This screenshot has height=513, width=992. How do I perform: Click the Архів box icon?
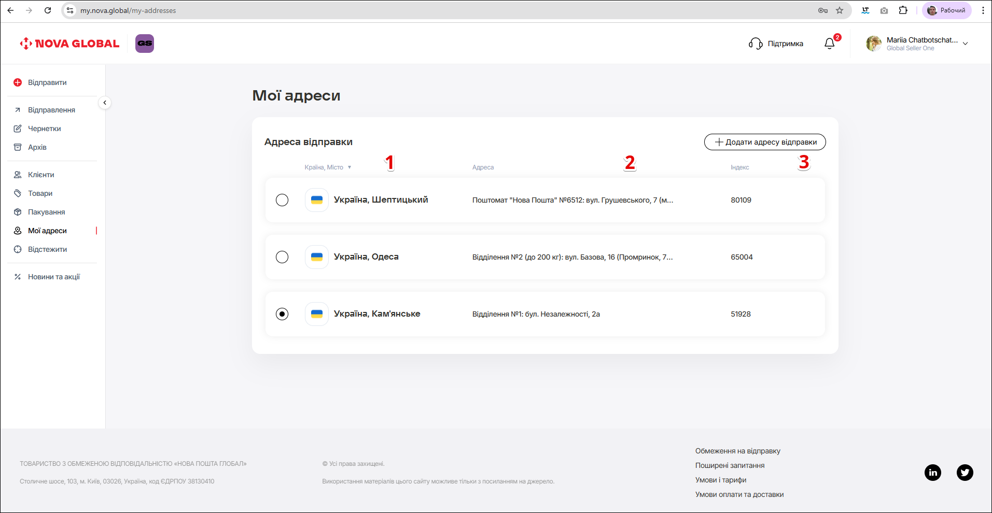pyautogui.click(x=18, y=147)
